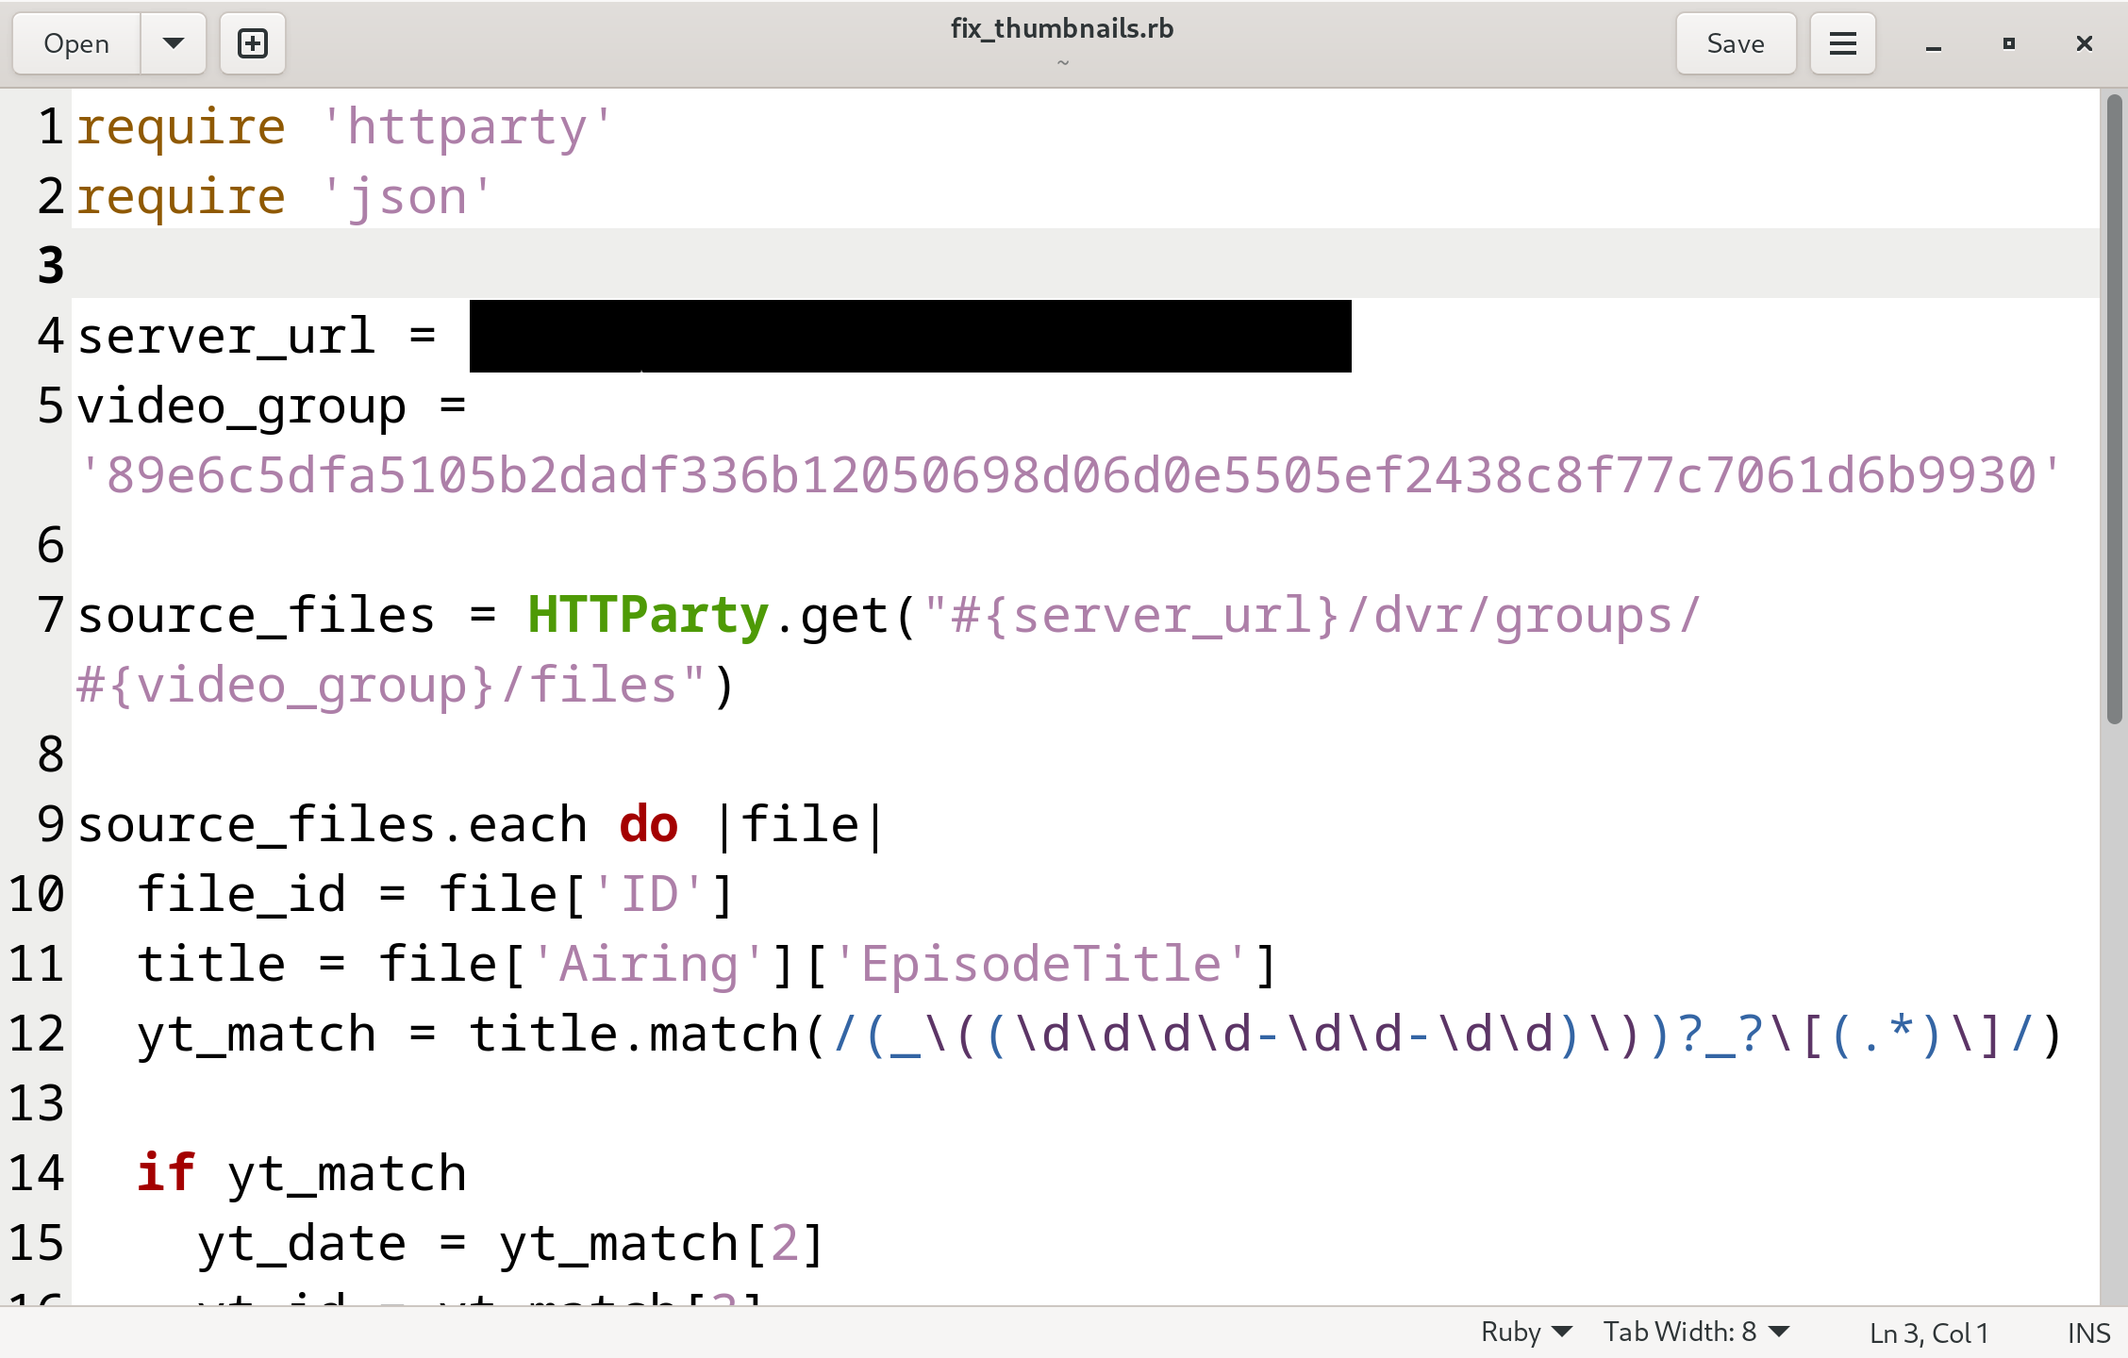The height and width of the screenshot is (1358, 2128).
Task: Click the HTTParty class name on line 7
Action: 648,615
